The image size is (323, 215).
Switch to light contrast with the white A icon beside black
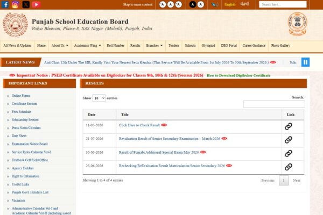point(201,4)
